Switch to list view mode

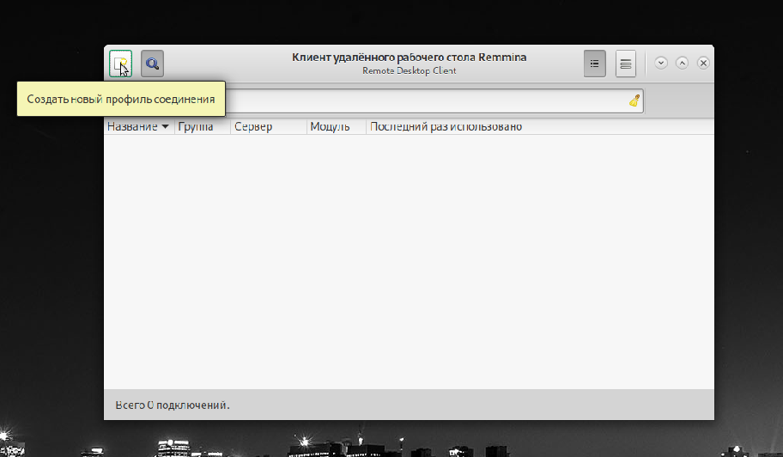(x=594, y=64)
